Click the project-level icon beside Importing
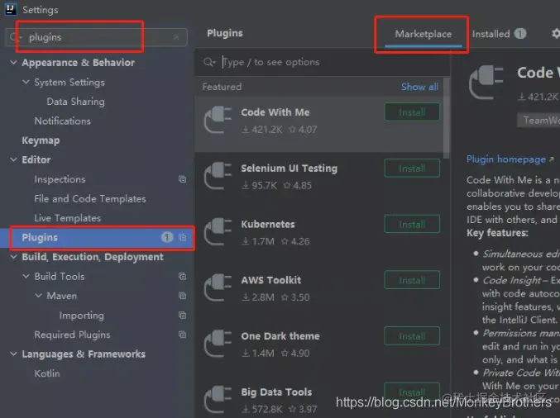 (x=183, y=316)
